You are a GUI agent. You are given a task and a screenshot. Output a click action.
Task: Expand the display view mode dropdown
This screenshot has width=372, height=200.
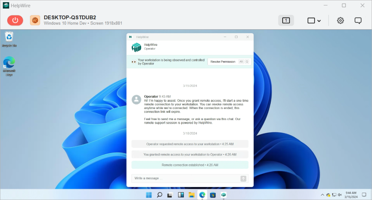tap(314, 20)
